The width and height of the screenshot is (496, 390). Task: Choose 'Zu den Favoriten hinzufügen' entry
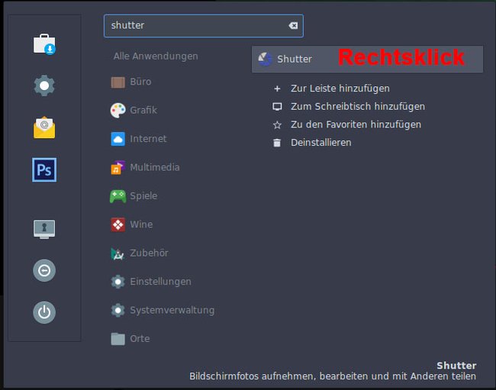(x=347, y=124)
